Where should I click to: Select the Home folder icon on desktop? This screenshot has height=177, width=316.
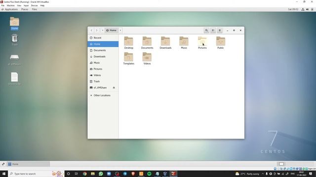point(14,22)
